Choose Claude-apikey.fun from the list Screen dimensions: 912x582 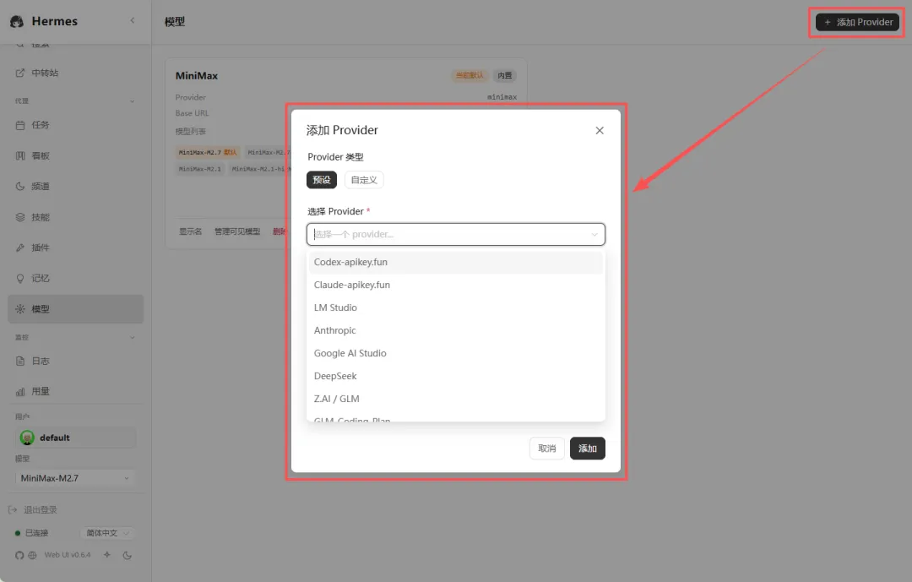[456, 286]
